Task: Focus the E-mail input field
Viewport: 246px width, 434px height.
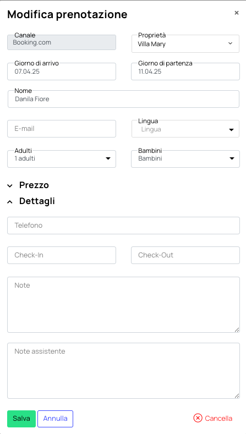Action: [x=62, y=129]
